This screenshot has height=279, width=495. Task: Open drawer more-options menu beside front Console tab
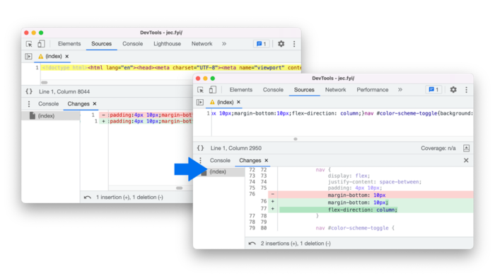pyautogui.click(x=200, y=161)
